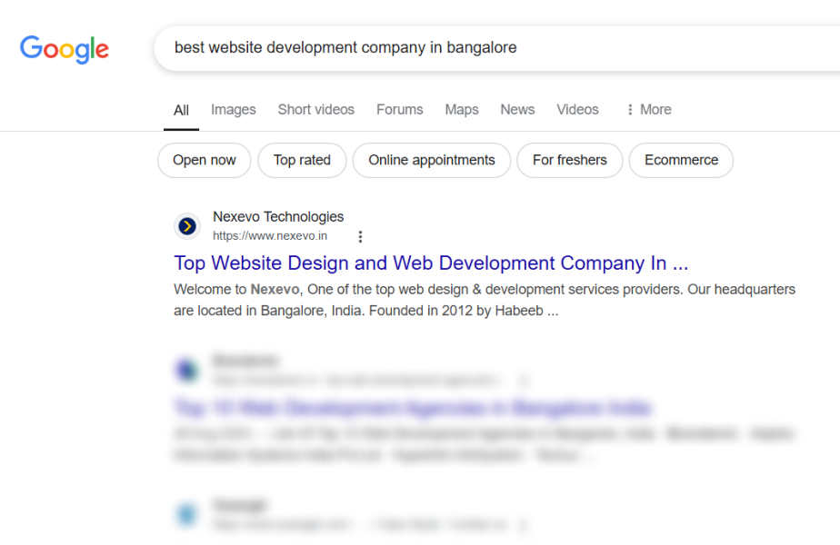Expand the More search options dropdown
The height and width of the screenshot is (545, 840).
pyautogui.click(x=648, y=110)
